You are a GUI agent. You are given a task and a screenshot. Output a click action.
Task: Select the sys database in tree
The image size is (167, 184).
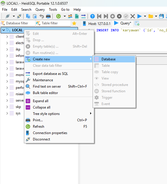click(x=18, y=113)
